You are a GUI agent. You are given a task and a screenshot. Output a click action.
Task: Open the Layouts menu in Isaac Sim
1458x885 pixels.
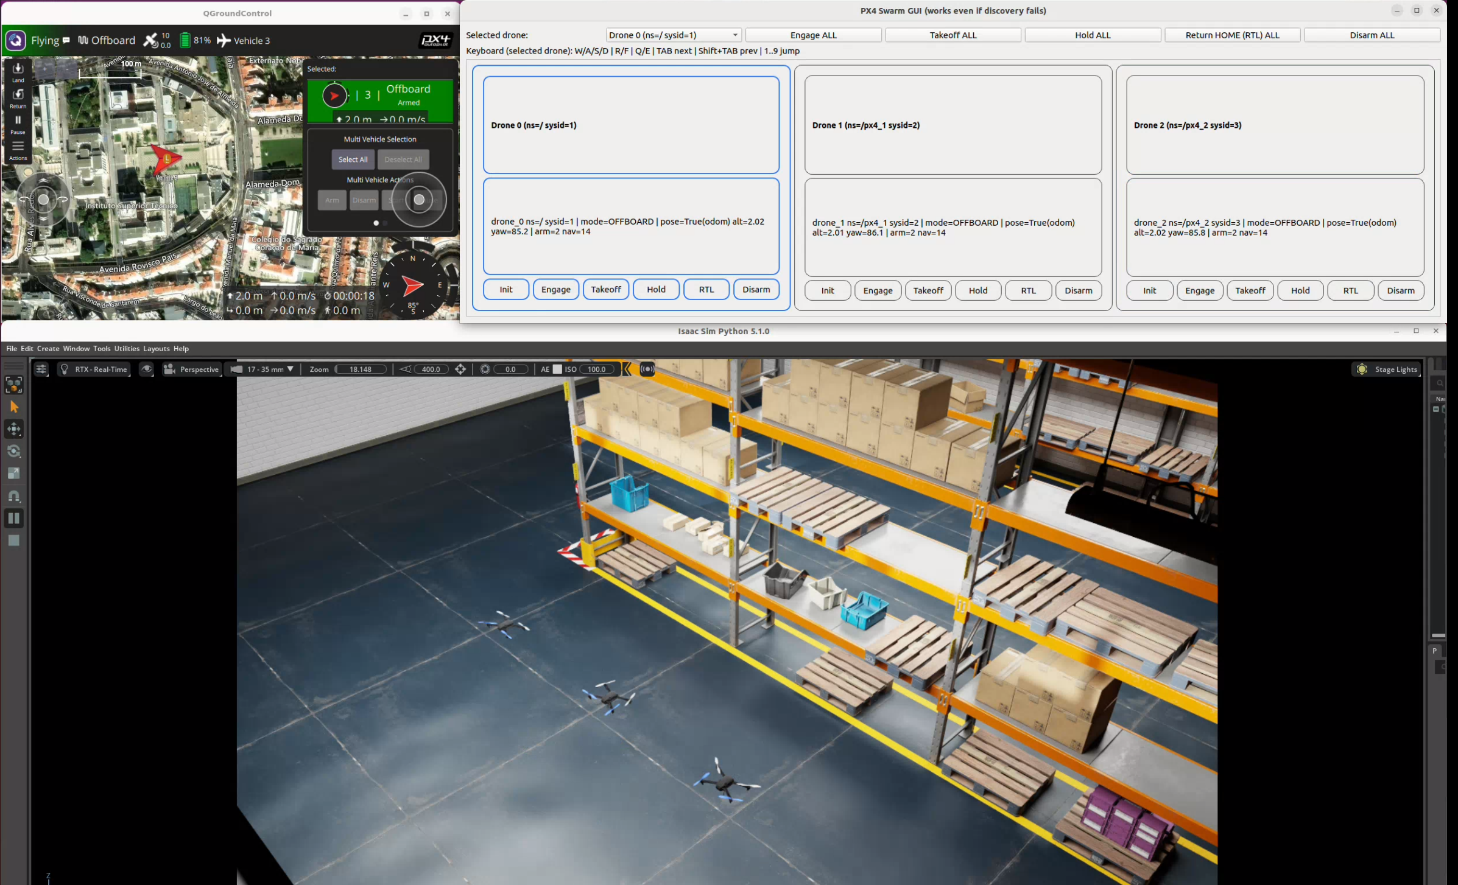pos(157,349)
